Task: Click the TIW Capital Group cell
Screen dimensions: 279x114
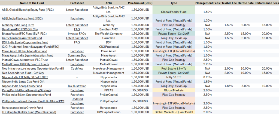Action: pos(108,112)
